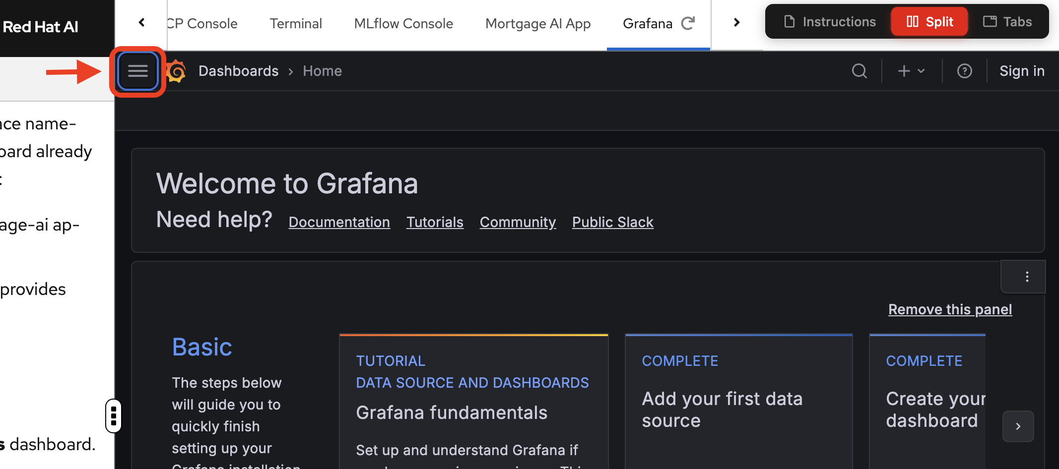The height and width of the screenshot is (469, 1059).
Task: Click the Red Hat AI logo
Action: pos(41,27)
